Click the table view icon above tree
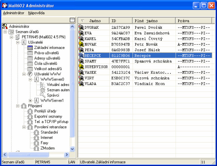This screenshot has width=217, height=166. (72, 20)
